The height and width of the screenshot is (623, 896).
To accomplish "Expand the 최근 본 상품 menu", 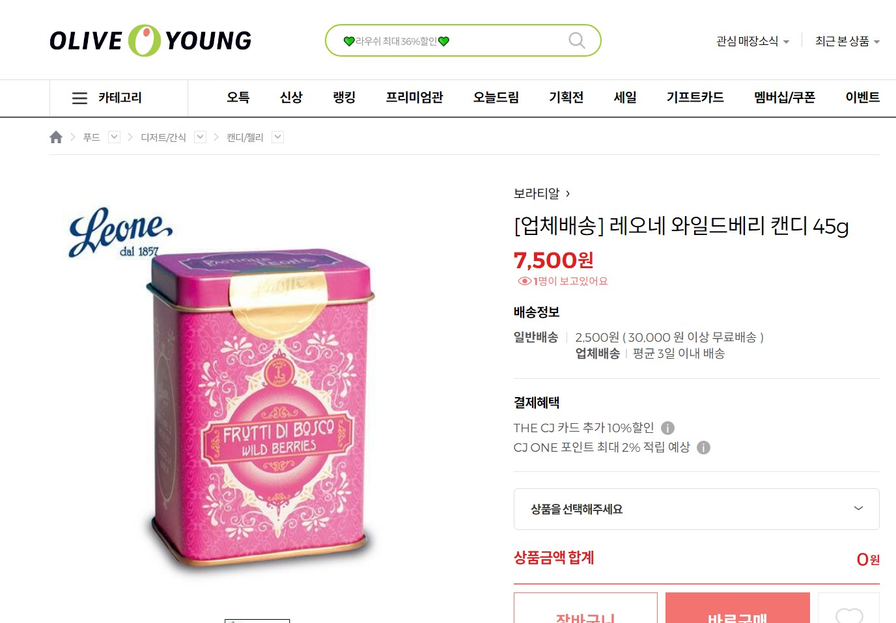I will click(x=847, y=41).
